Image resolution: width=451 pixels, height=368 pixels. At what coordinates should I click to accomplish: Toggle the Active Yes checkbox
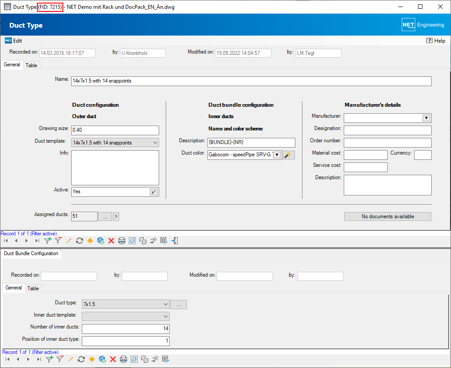click(x=154, y=192)
